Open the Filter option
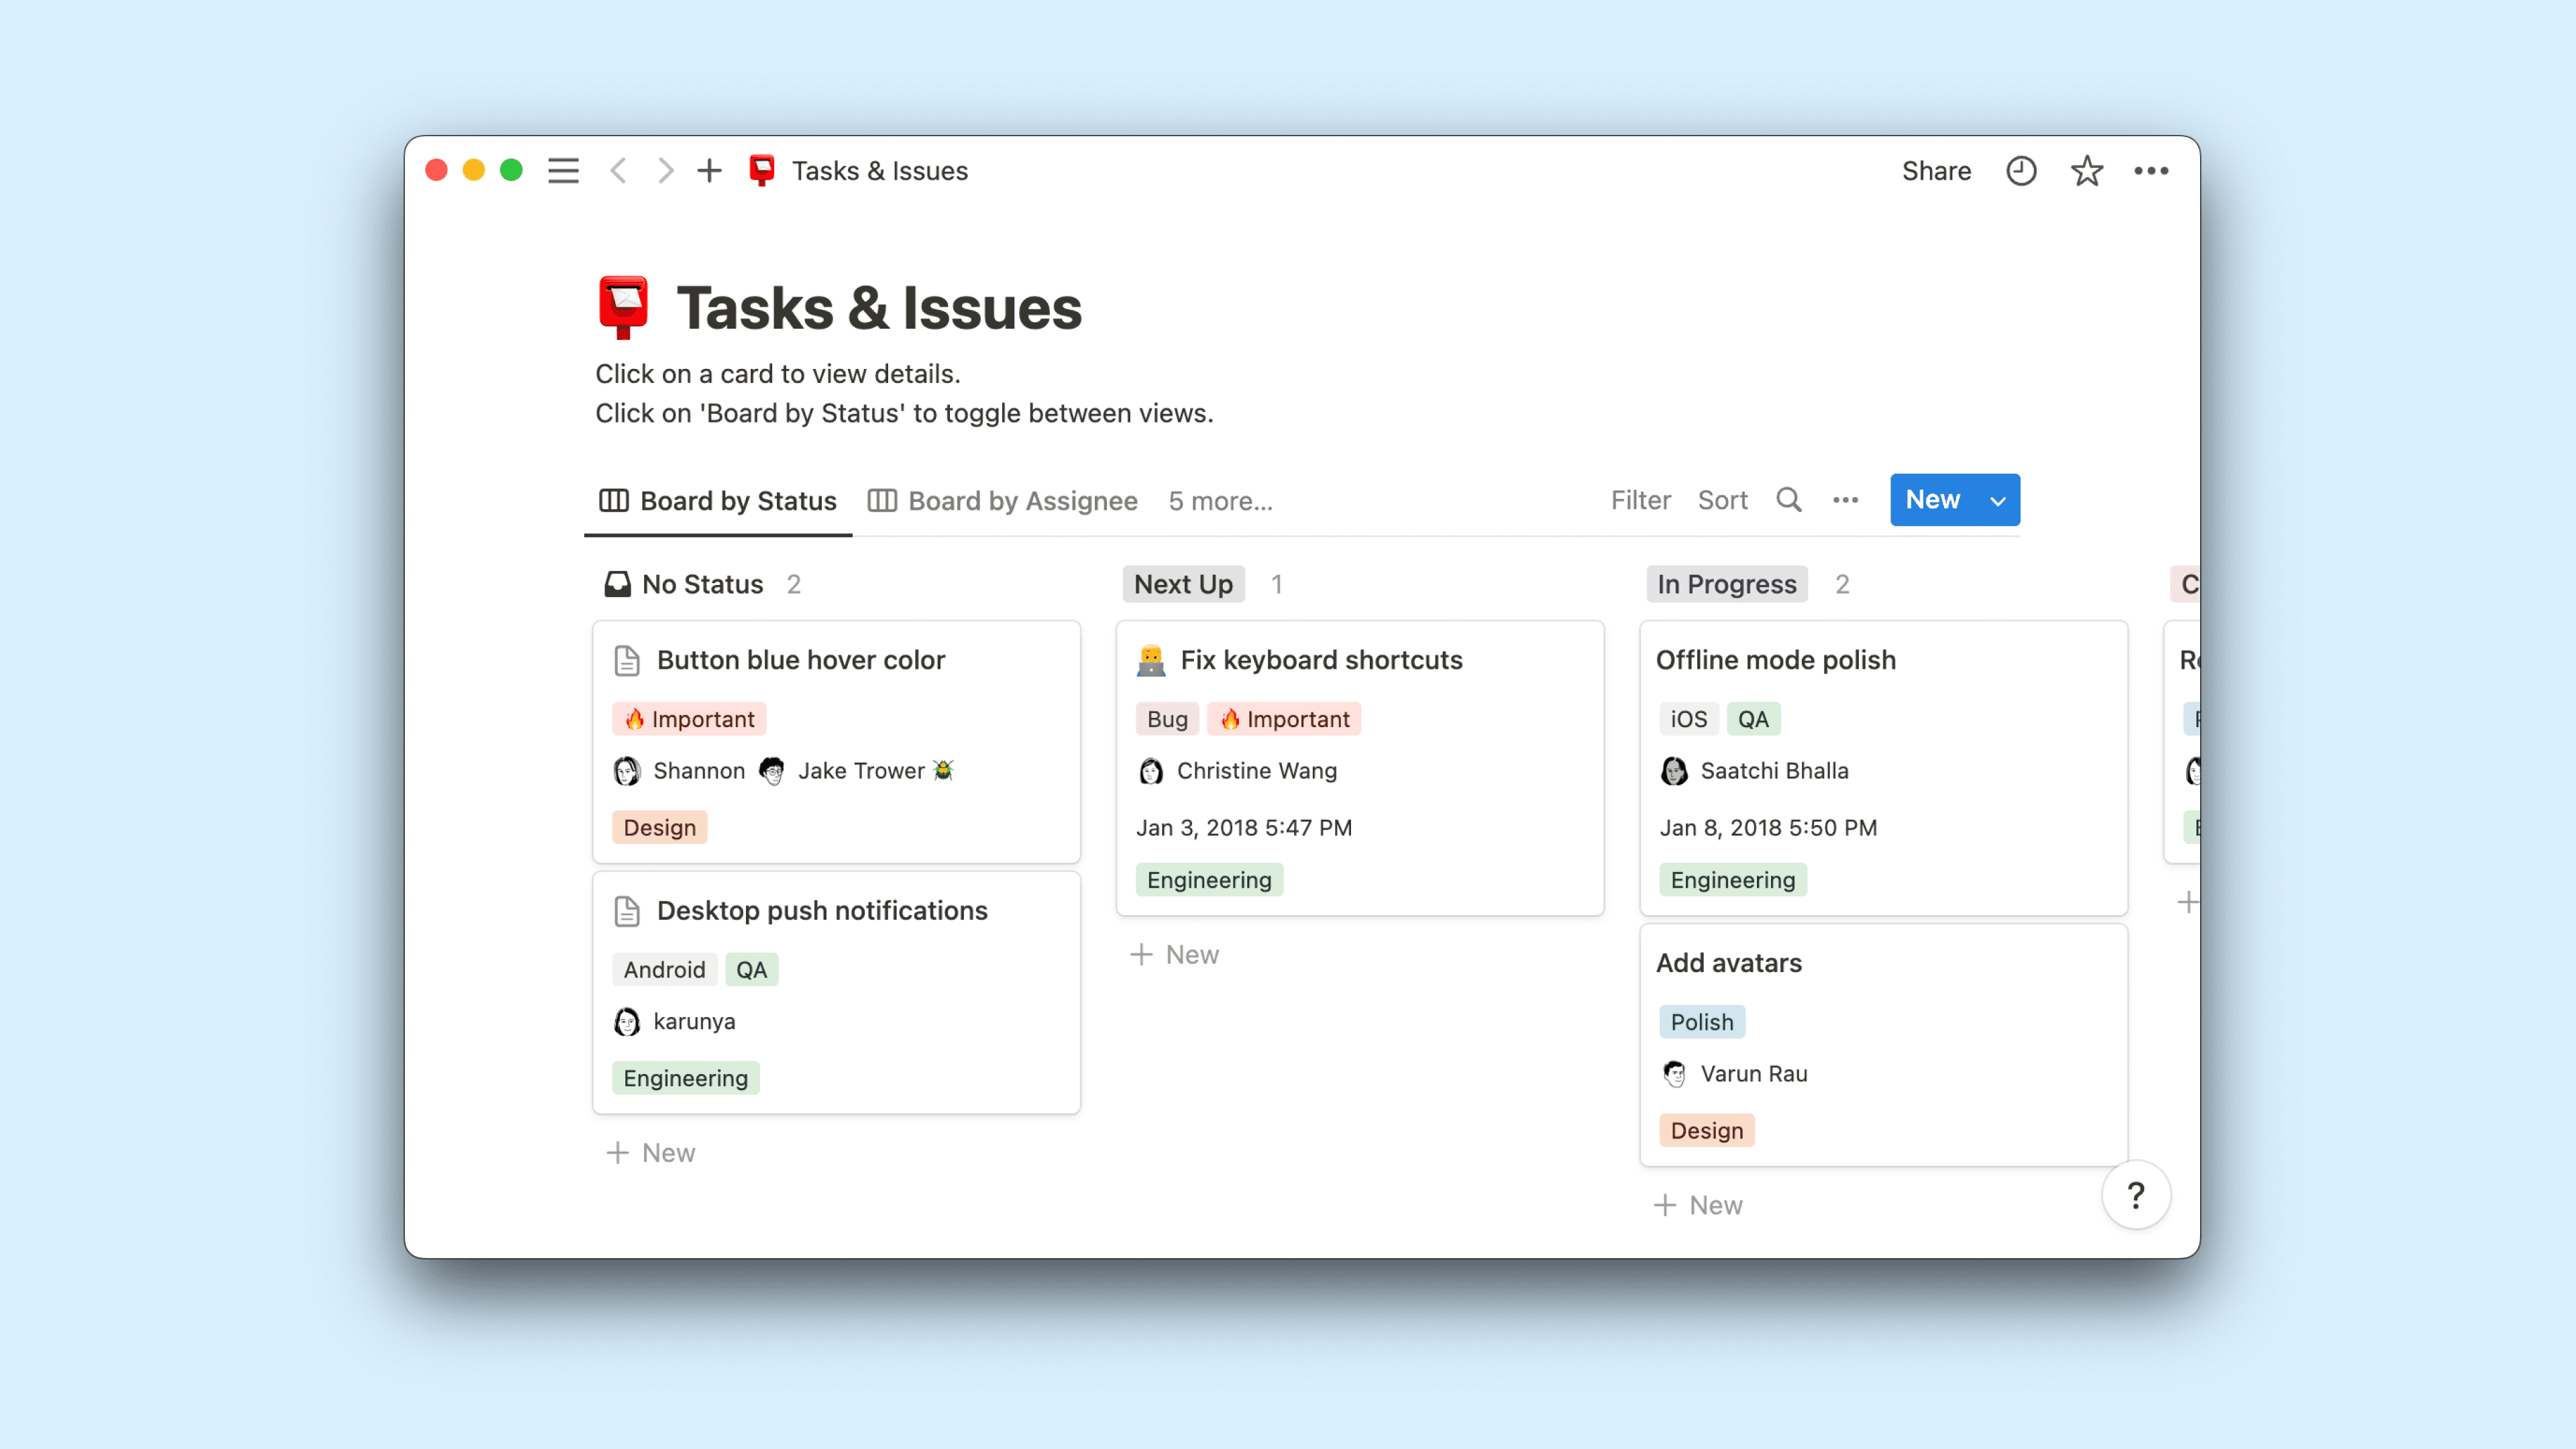The height and width of the screenshot is (1449, 2576). click(1640, 500)
